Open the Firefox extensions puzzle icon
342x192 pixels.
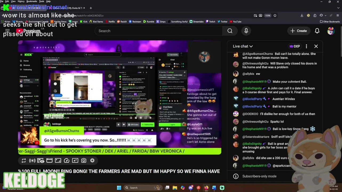[x=315, y=15]
